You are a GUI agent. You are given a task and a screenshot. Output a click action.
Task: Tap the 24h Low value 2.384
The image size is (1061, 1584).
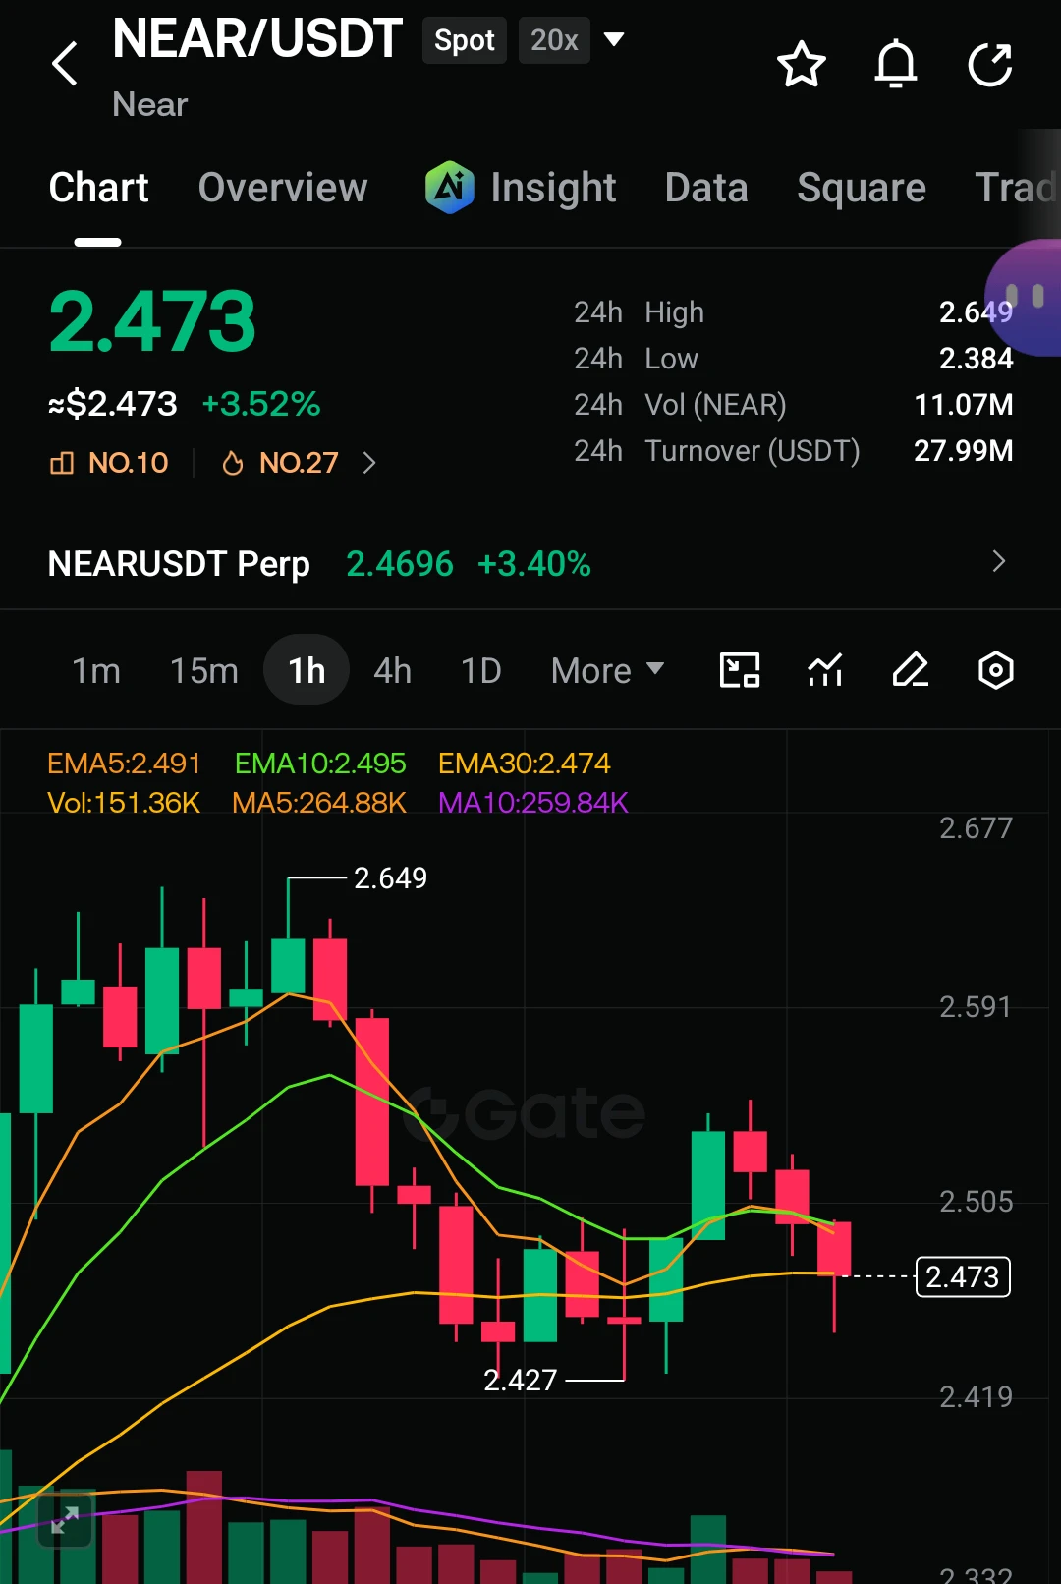(976, 359)
